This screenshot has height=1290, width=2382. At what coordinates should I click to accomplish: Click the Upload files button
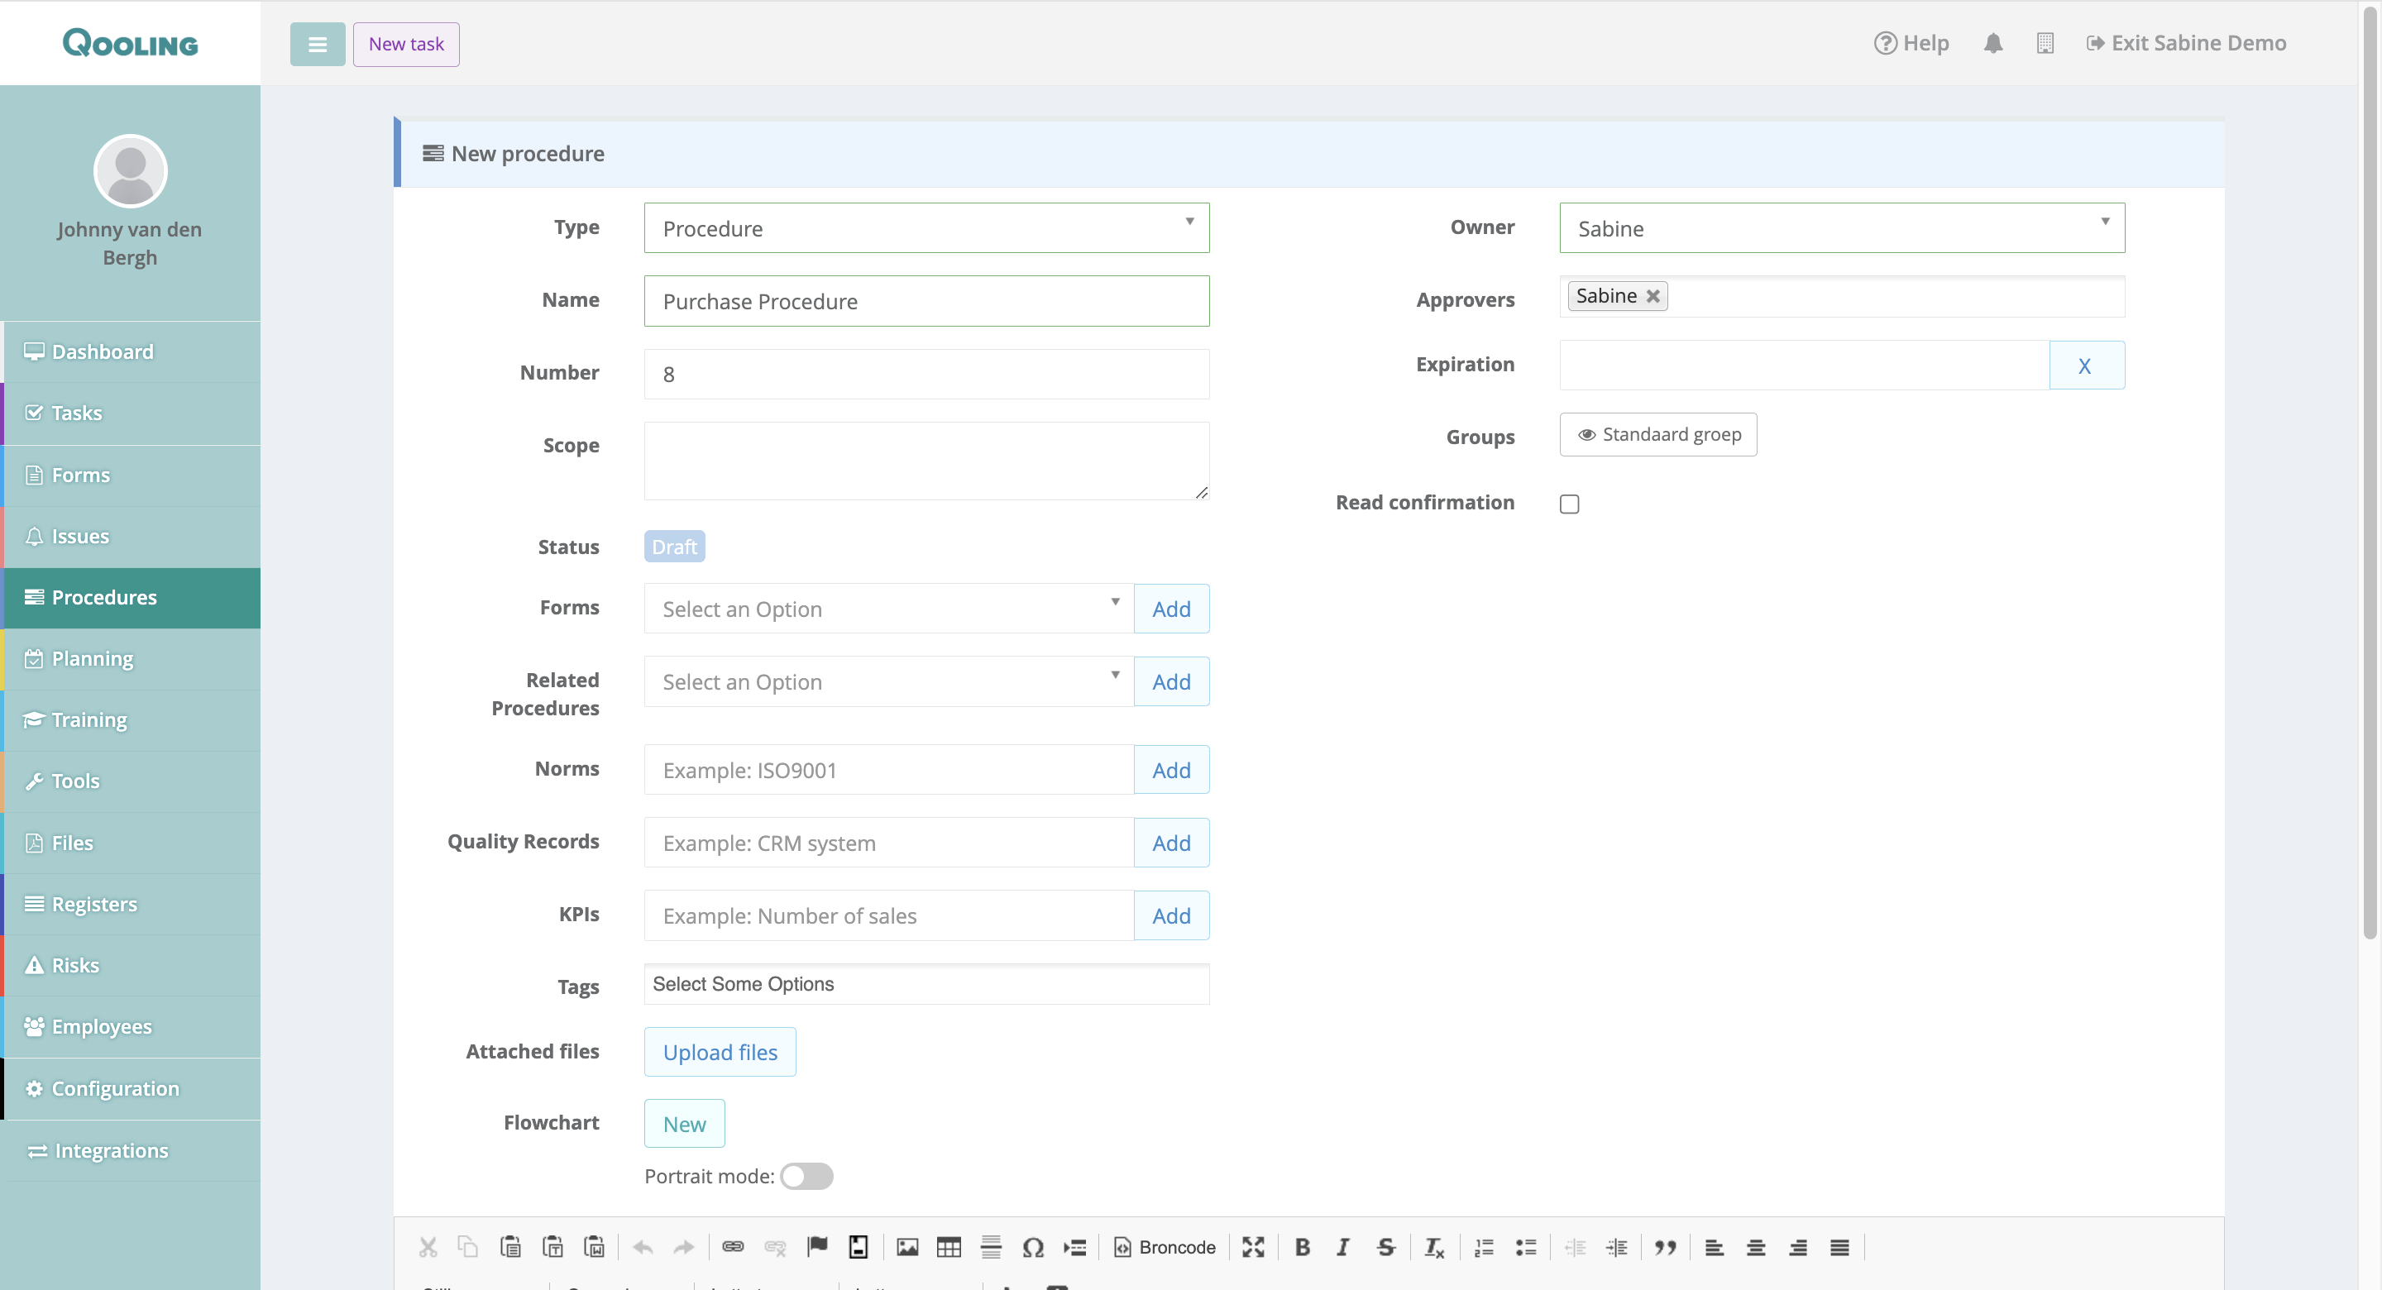(x=720, y=1053)
